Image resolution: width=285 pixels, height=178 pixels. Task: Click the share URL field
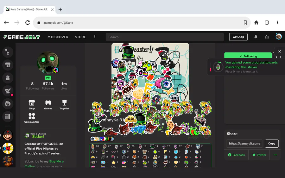[244, 144]
